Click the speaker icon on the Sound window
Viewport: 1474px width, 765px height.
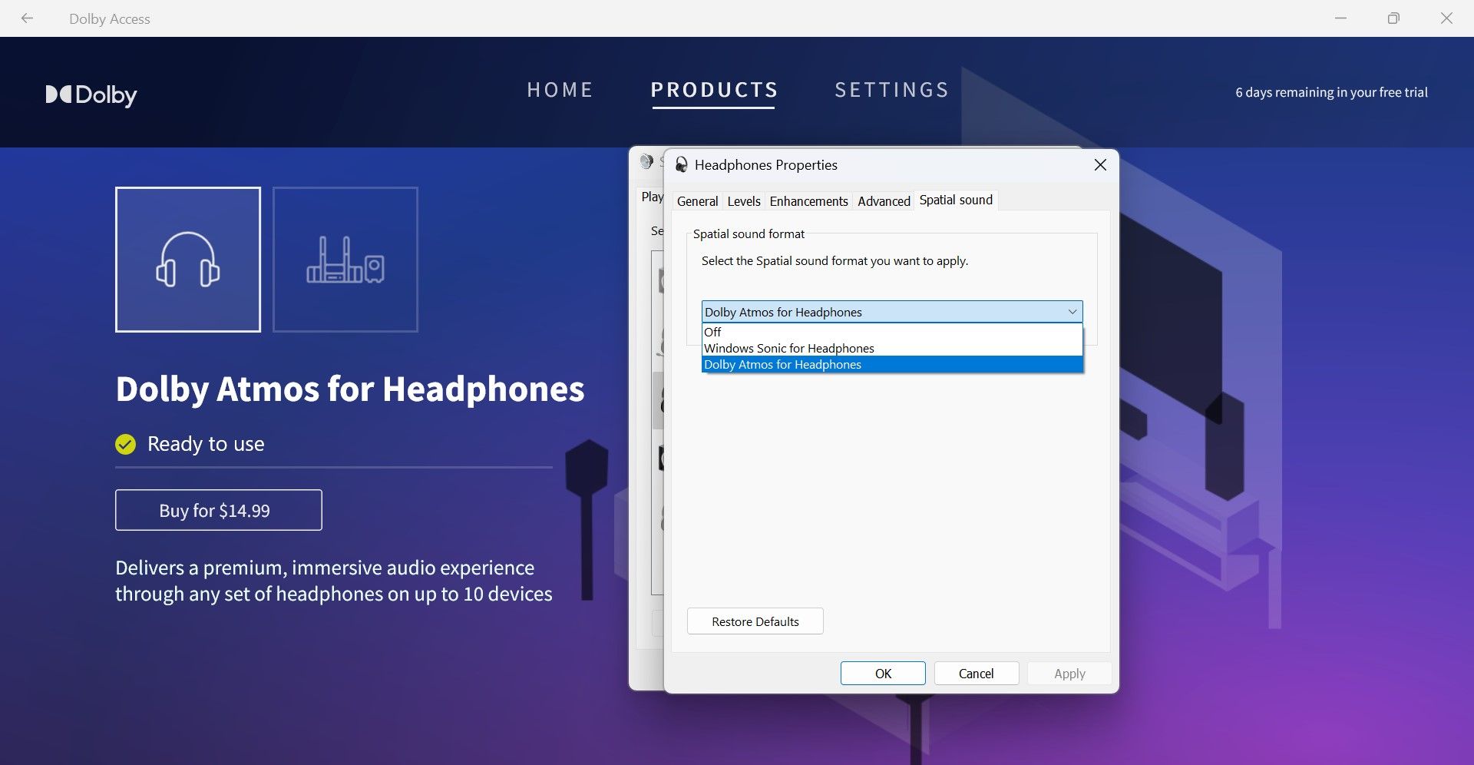click(646, 161)
